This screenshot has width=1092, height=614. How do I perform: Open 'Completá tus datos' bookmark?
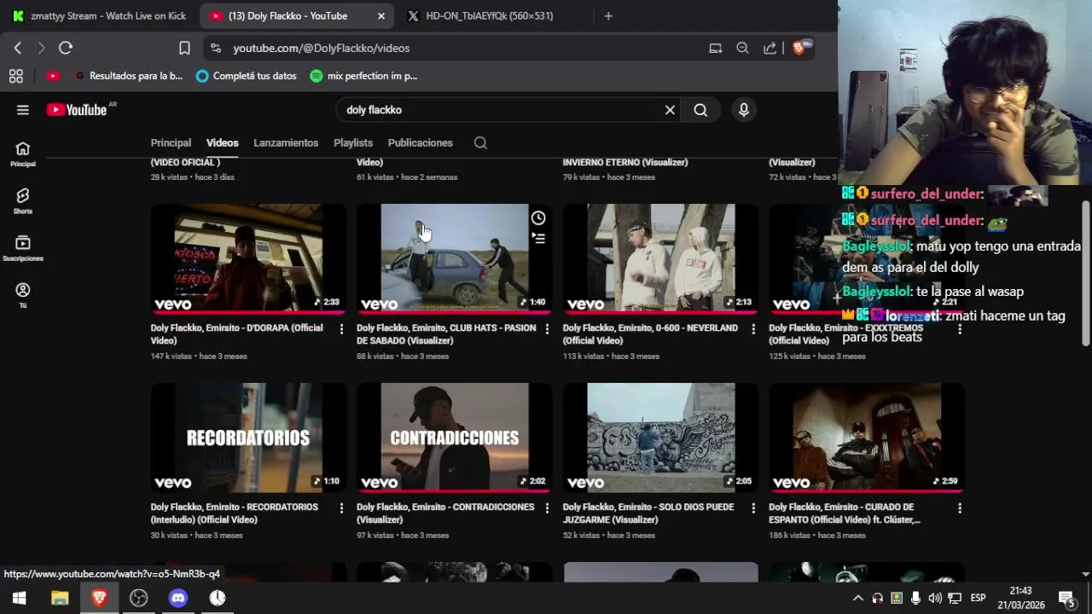pos(247,76)
